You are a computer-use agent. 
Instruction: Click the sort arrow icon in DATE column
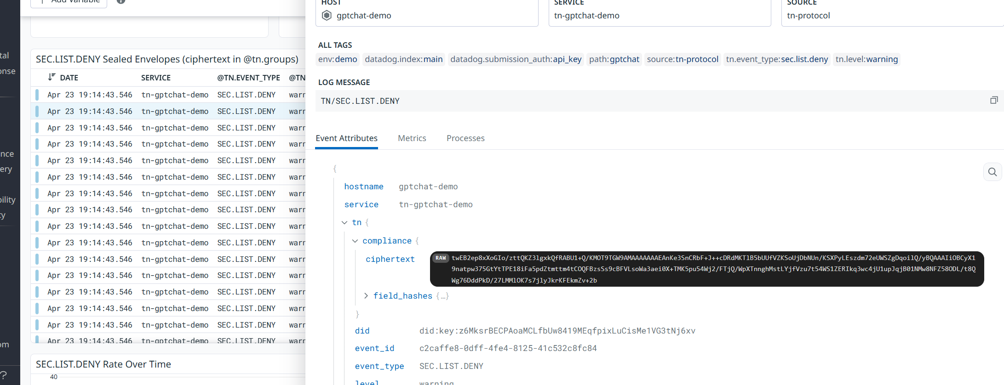pyautogui.click(x=52, y=77)
